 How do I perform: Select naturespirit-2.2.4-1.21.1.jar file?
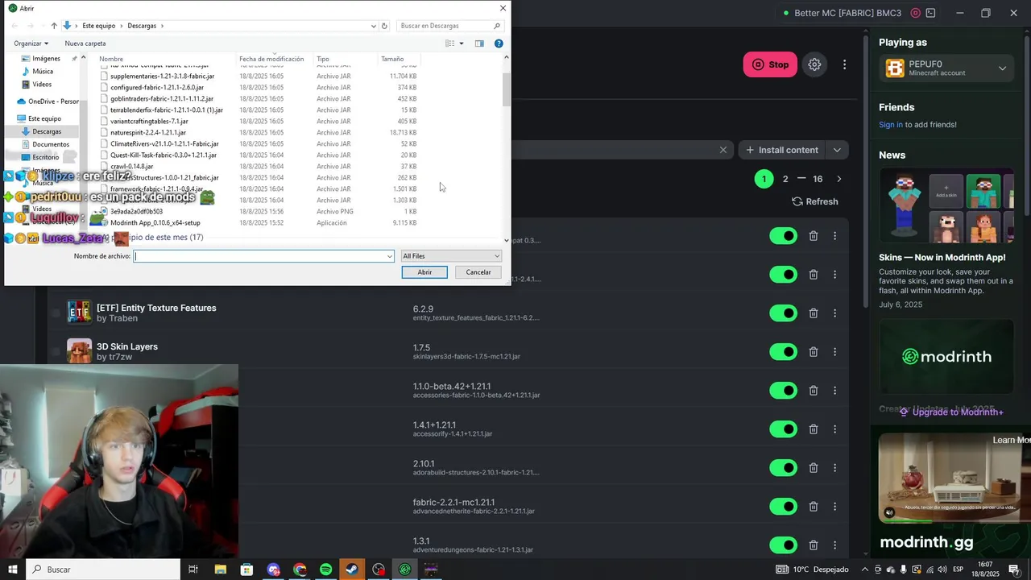click(x=148, y=132)
